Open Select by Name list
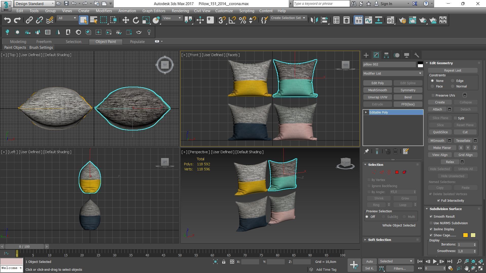 click(94, 20)
